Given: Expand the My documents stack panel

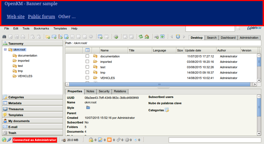Looking at the screenshot, I should 33,121.
